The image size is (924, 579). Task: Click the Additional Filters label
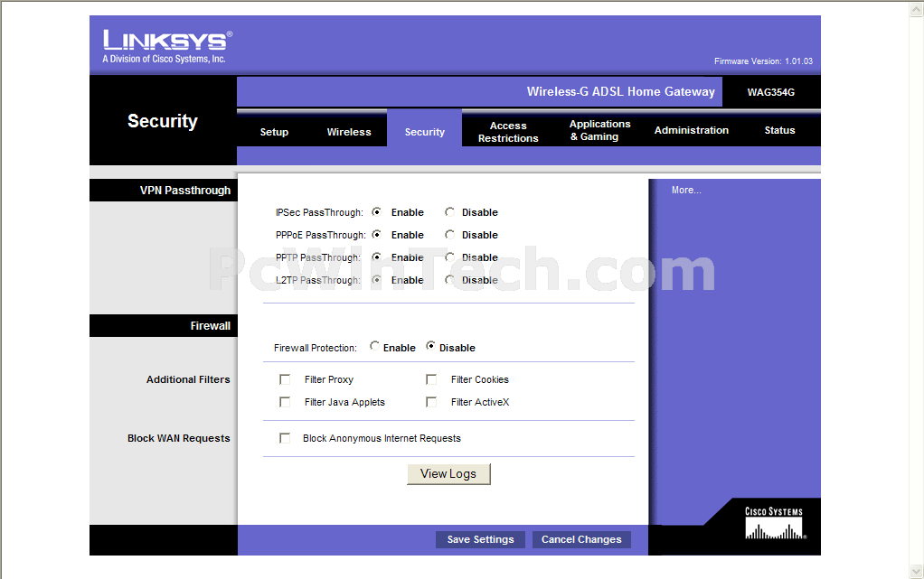tap(188, 380)
